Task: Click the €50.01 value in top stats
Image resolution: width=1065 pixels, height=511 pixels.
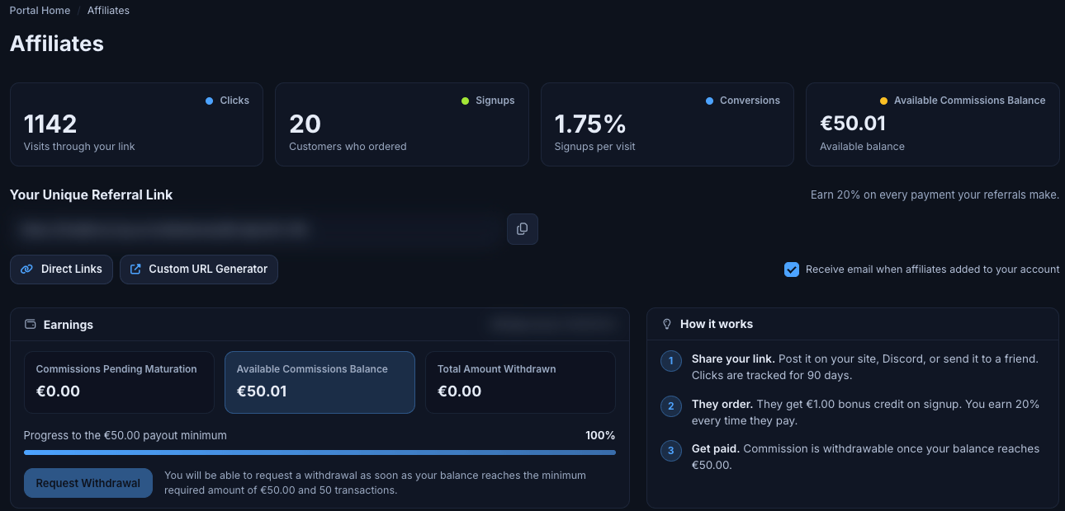Action: point(853,124)
